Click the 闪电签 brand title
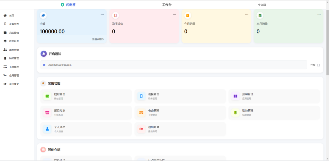The image size is (329, 161). coord(71,5)
